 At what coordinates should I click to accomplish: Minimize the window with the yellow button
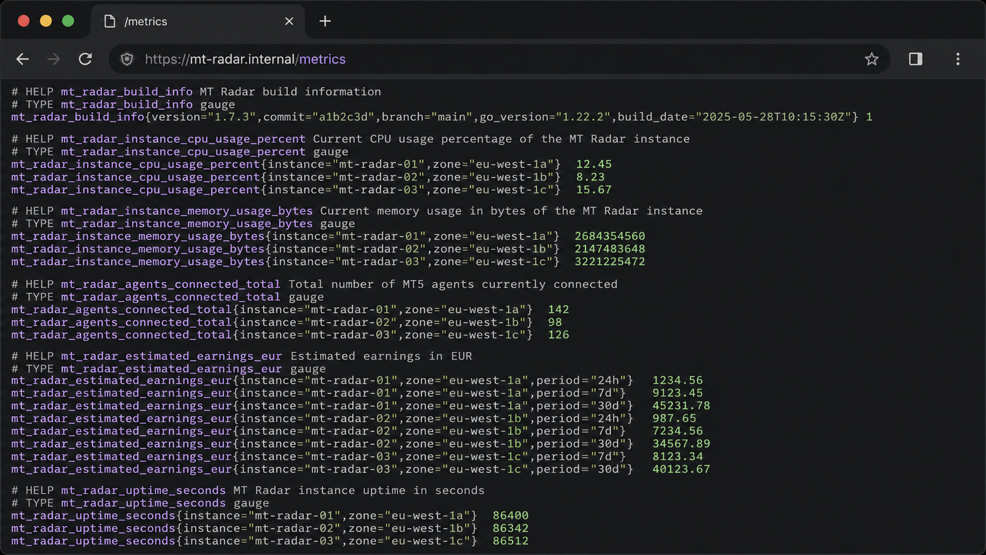click(46, 21)
